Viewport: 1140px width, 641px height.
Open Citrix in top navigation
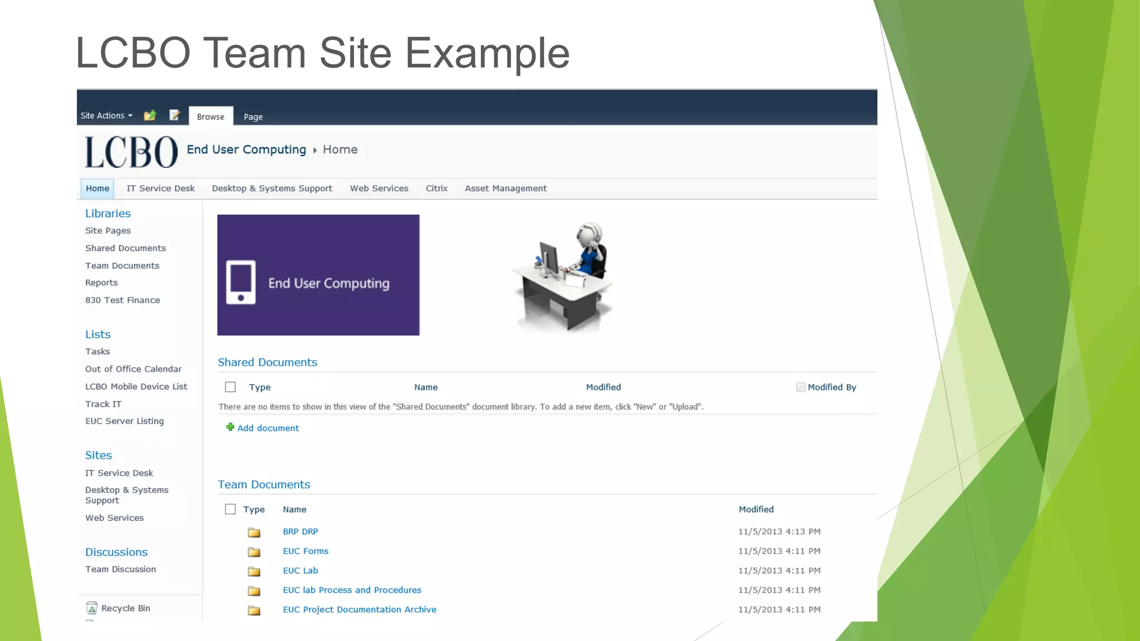pyautogui.click(x=436, y=189)
